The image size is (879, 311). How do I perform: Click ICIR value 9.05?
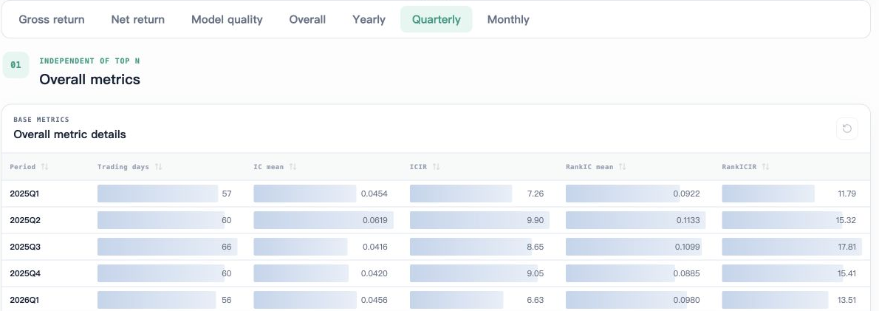click(536, 273)
